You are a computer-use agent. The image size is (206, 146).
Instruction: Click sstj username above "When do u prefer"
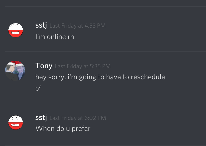pos(41,117)
